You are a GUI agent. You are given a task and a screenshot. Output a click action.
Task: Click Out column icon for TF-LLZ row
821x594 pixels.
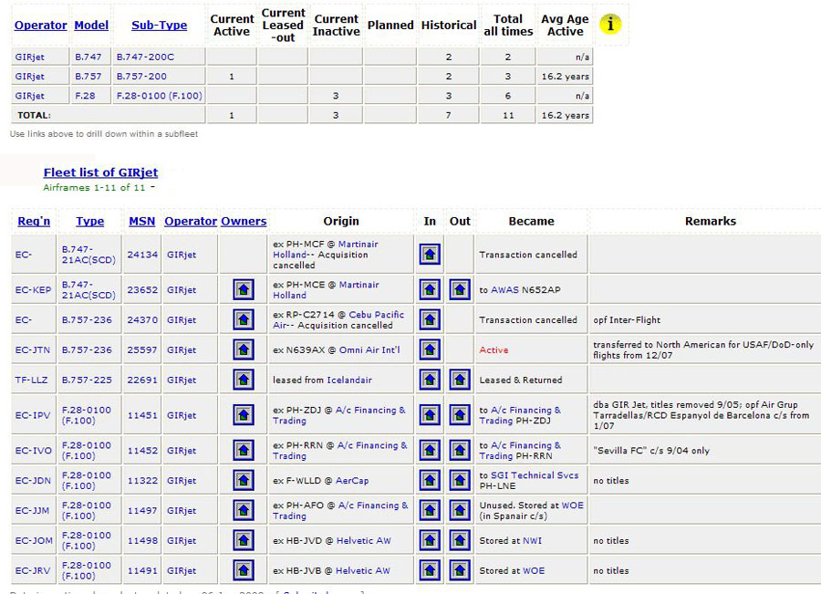(x=460, y=380)
